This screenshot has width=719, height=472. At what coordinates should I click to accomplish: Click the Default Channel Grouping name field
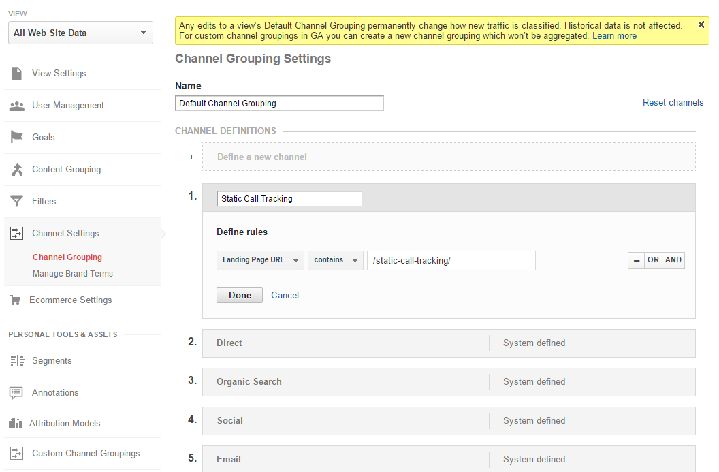coord(279,104)
